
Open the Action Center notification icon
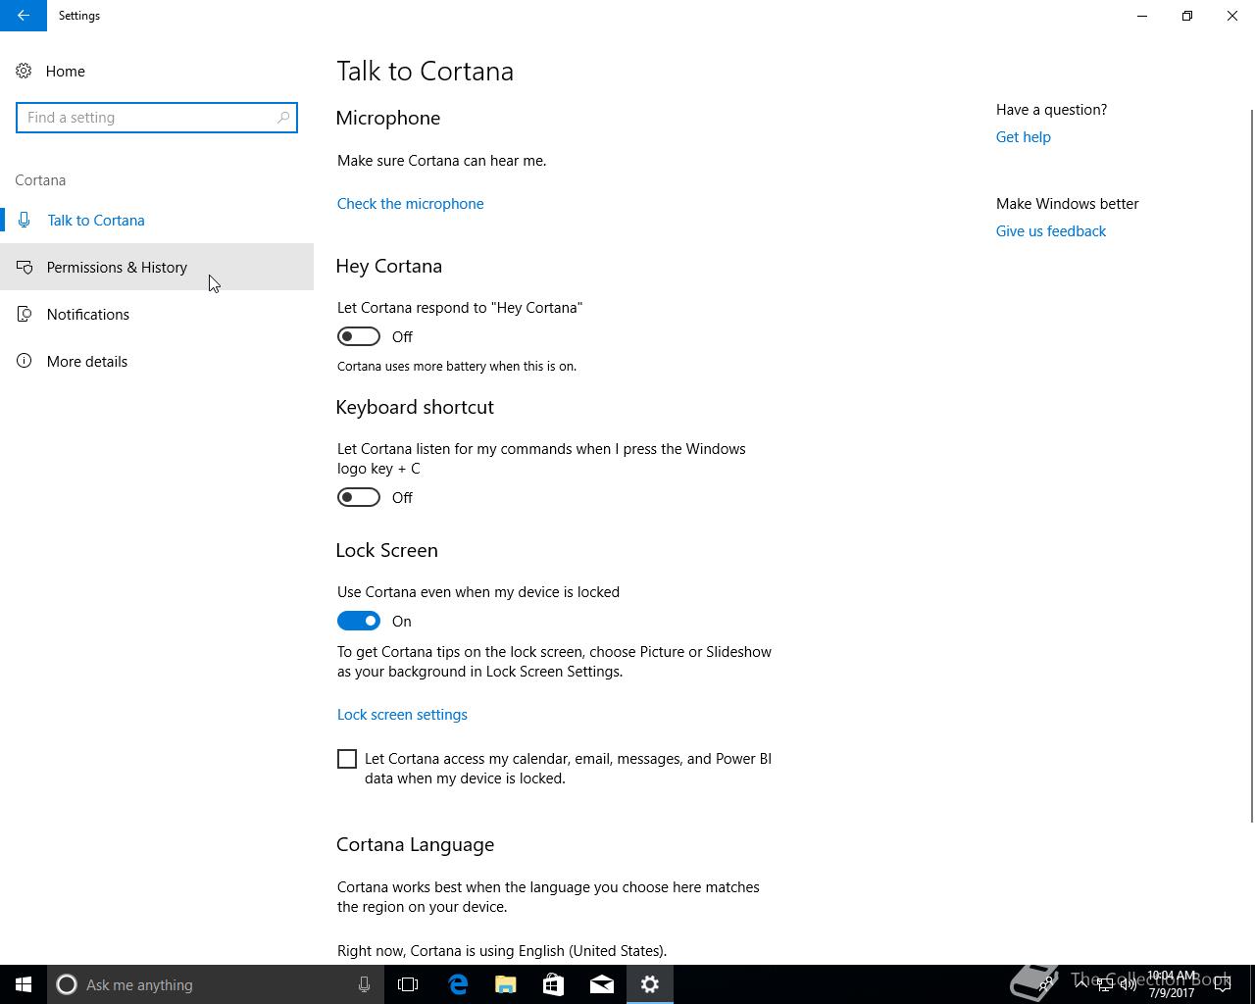[x=1223, y=984]
